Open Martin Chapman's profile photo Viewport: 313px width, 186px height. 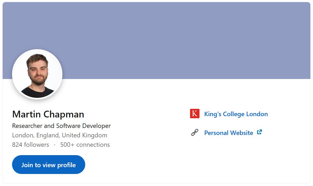point(37,74)
